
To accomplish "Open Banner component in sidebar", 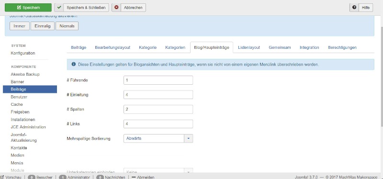I will pyautogui.click(x=17, y=82).
